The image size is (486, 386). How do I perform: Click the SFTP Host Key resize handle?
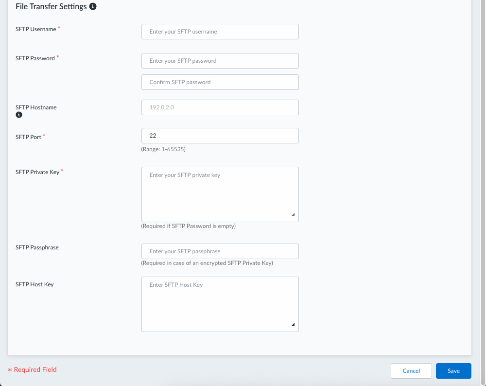(x=293, y=324)
